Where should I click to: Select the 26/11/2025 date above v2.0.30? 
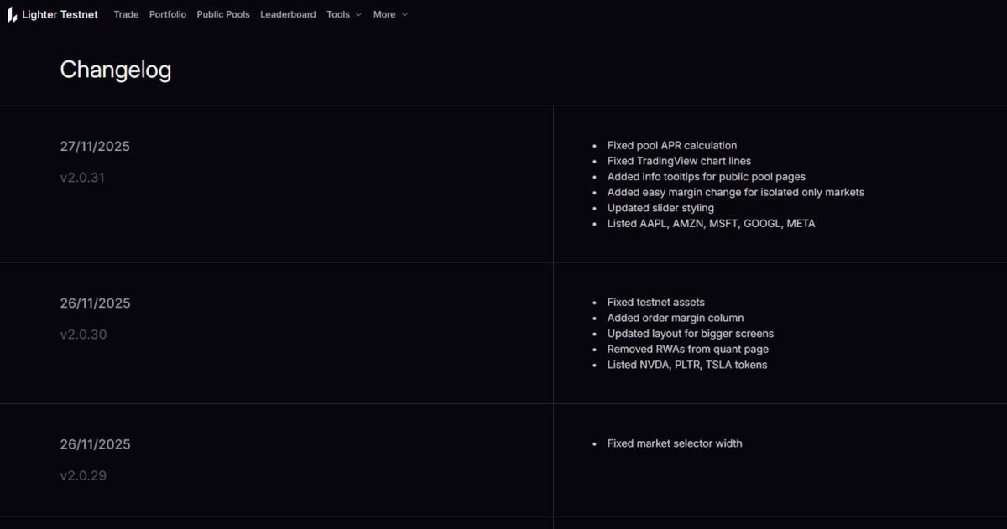(x=95, y=303)
